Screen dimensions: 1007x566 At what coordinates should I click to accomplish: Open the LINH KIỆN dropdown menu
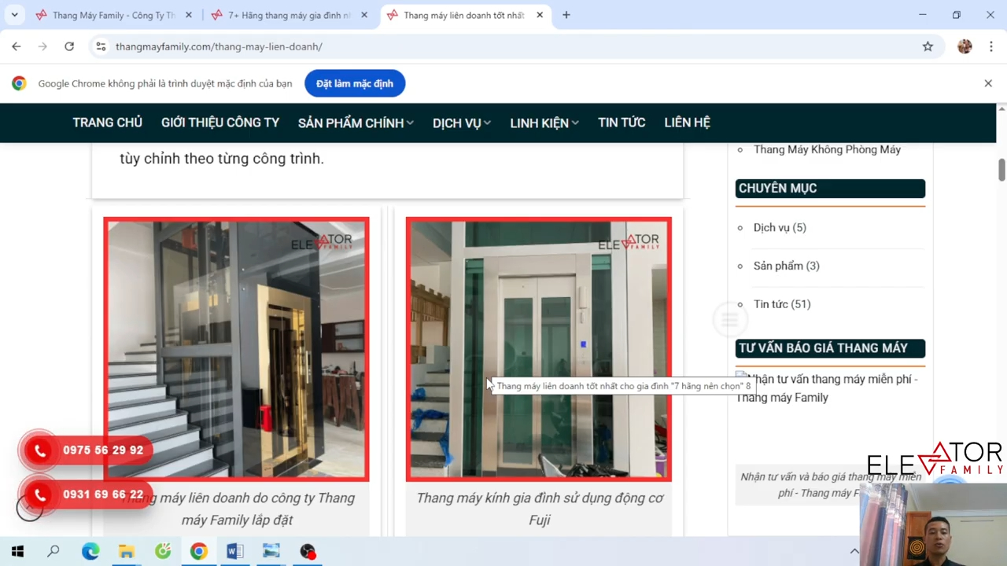pyautogui.click(x=544, y=123)
